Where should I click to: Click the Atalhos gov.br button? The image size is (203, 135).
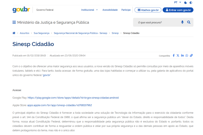click(x=148, y=10)
